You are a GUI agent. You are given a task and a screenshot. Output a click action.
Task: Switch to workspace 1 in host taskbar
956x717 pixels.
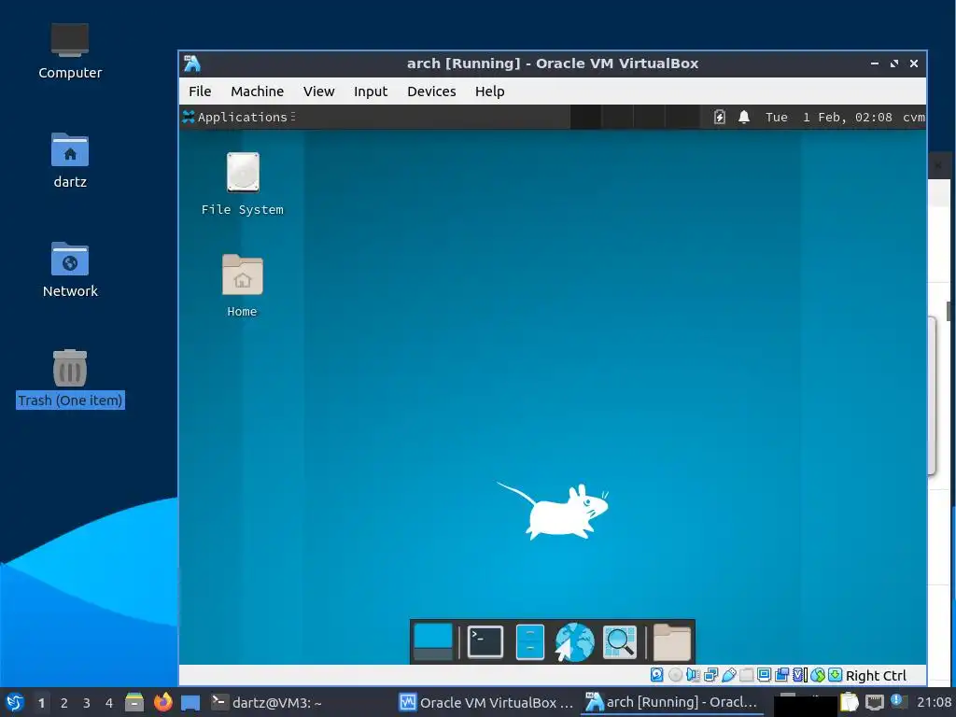coord(41,703)
